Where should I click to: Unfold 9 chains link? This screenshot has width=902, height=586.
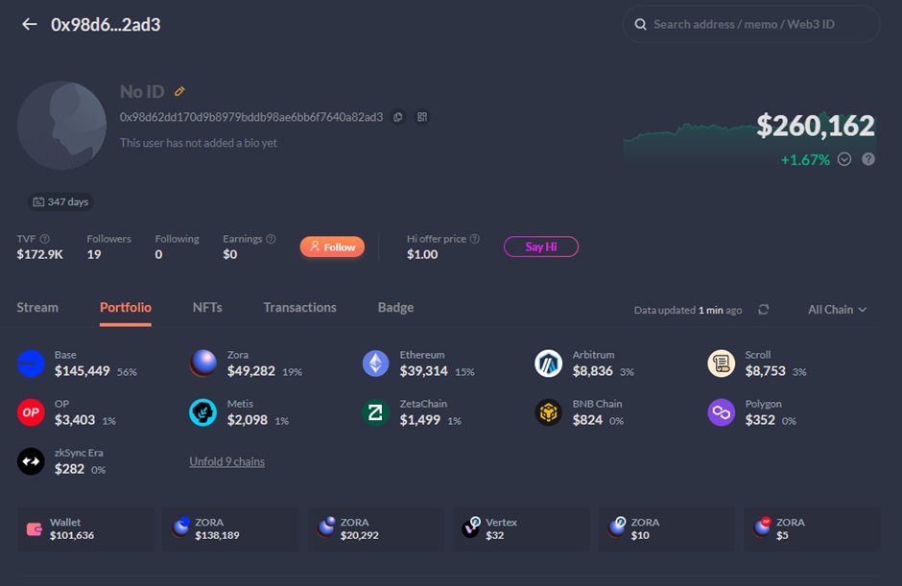tap(227, 461)
